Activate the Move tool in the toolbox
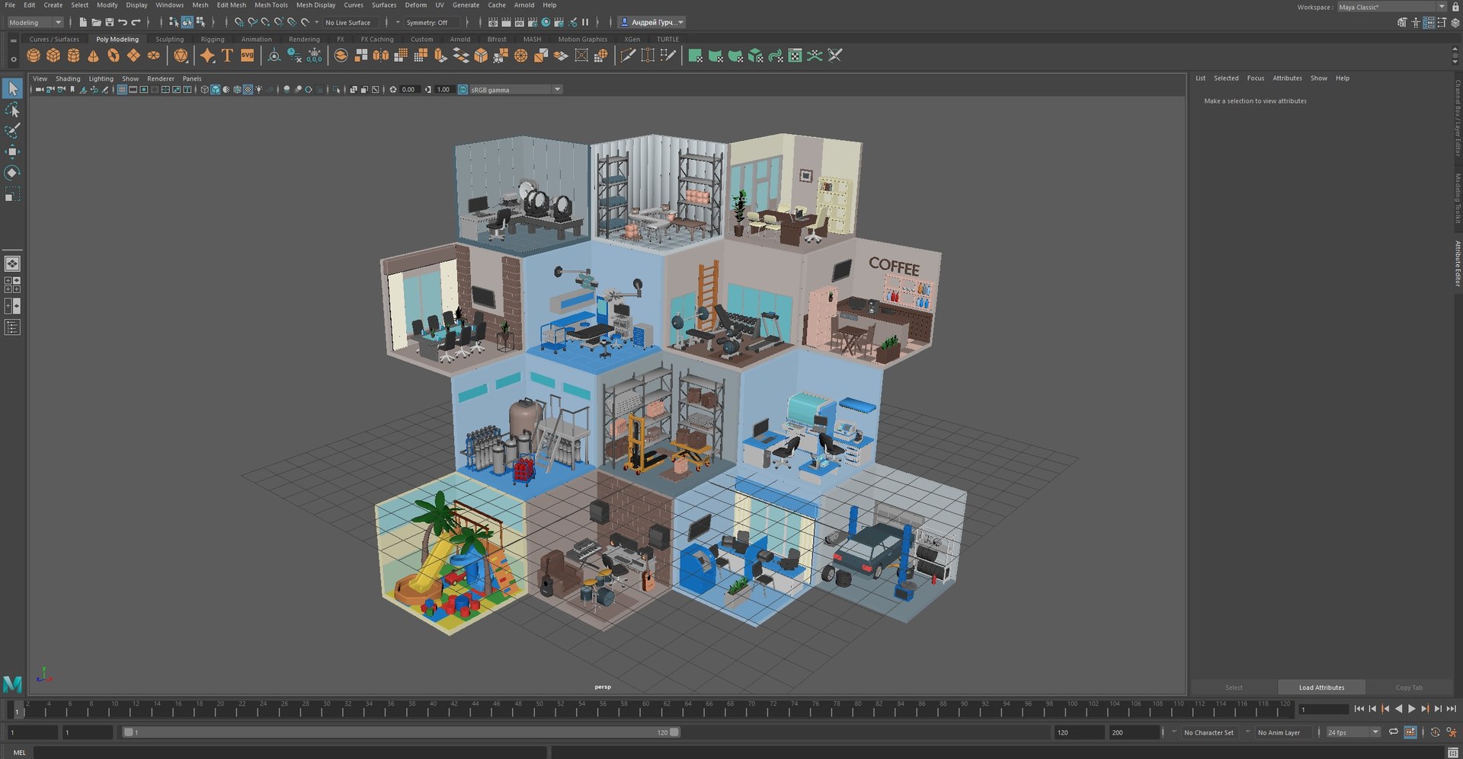 tap(12, 152)
